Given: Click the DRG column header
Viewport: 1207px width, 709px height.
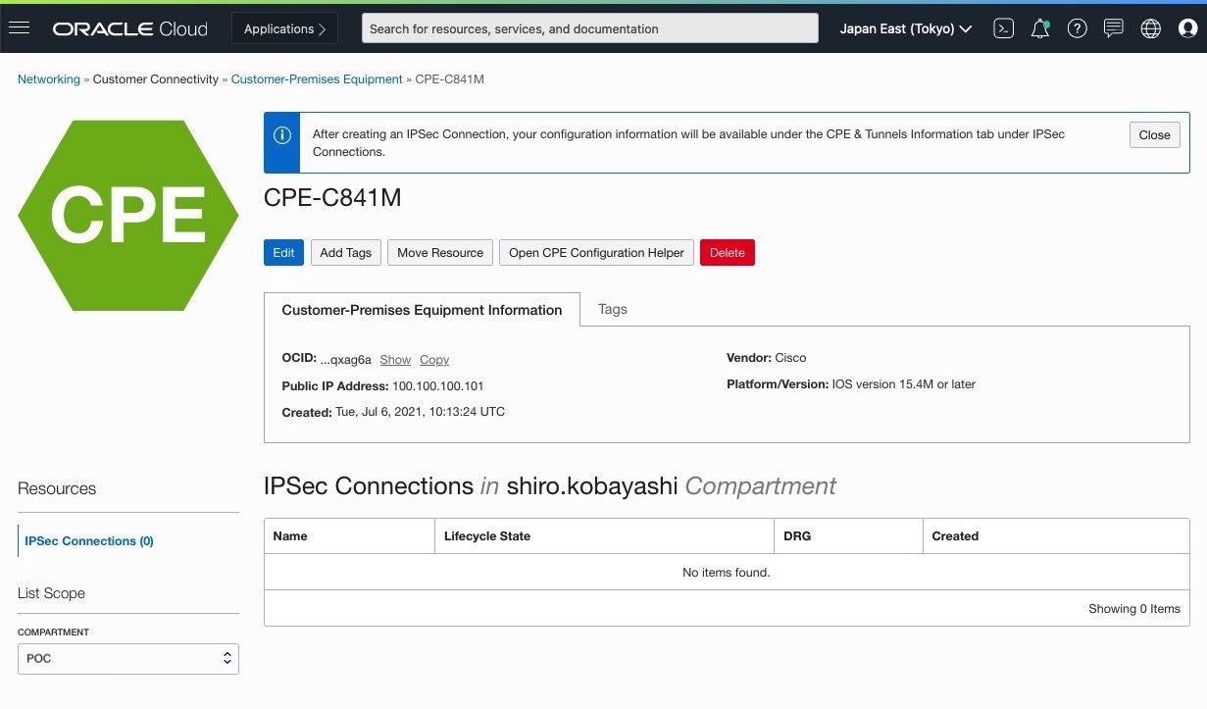Looking at the screenshot, I should tap(848, 536).
